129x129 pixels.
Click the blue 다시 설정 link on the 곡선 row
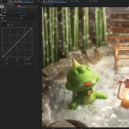click(x=22, y=16)
